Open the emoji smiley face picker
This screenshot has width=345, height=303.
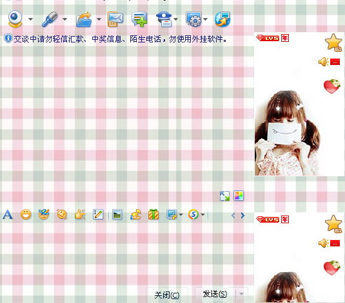point(26,214)
